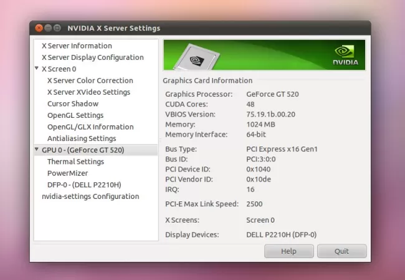The image size is (405, 280).
Task: Collapse the X Screen 0 tree arrow
Action: click(x=37, y=69)
